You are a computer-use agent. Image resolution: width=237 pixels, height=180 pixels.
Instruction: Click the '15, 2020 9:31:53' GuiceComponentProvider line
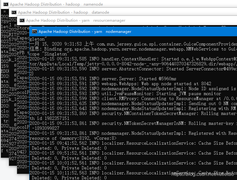point(133,44)
